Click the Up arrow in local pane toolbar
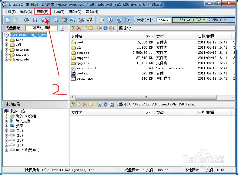The width and height of the screenshot is (238, 175). (73, 105)
